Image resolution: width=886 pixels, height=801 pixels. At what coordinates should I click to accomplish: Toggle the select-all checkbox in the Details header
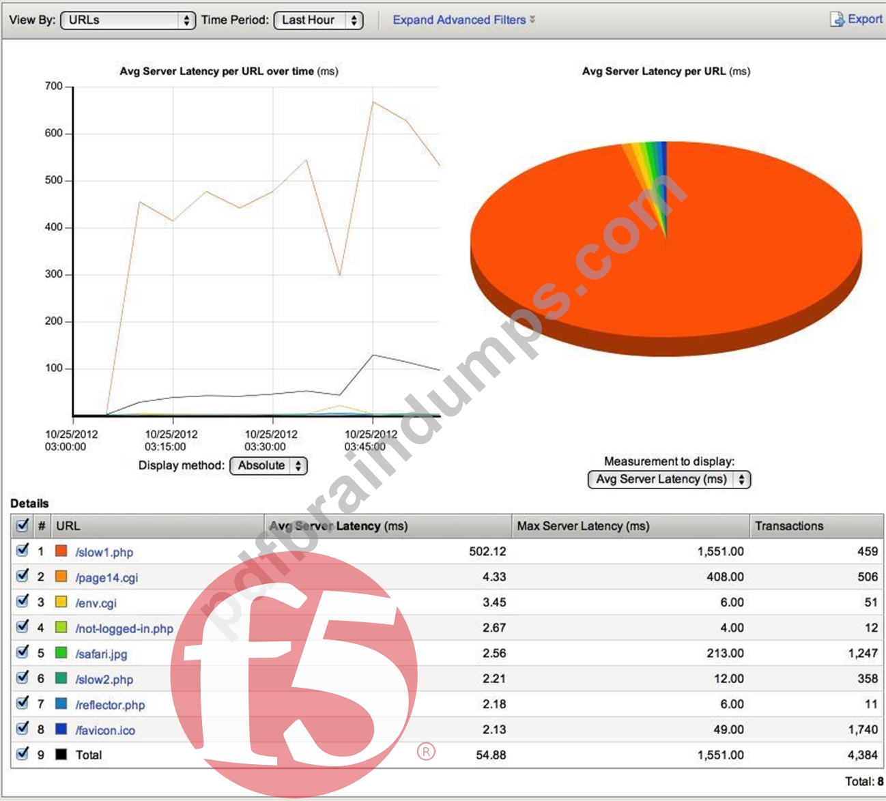tap(23, 525)
